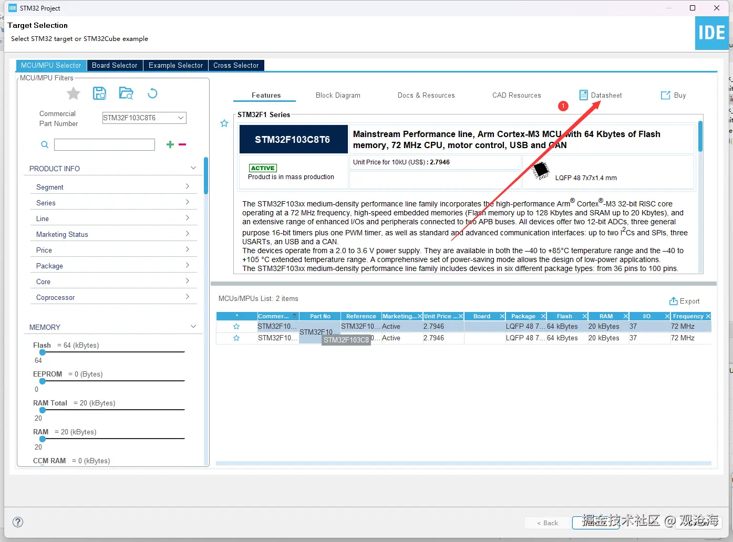This screenshot has width=733, height=542.
Task: Click the favorites star filter icon
Action: [x=74, y=93]
